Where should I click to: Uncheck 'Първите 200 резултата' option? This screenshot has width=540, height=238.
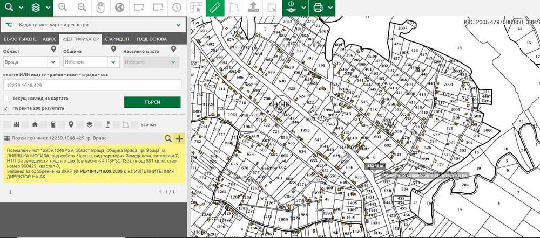[x=6, y=108]
